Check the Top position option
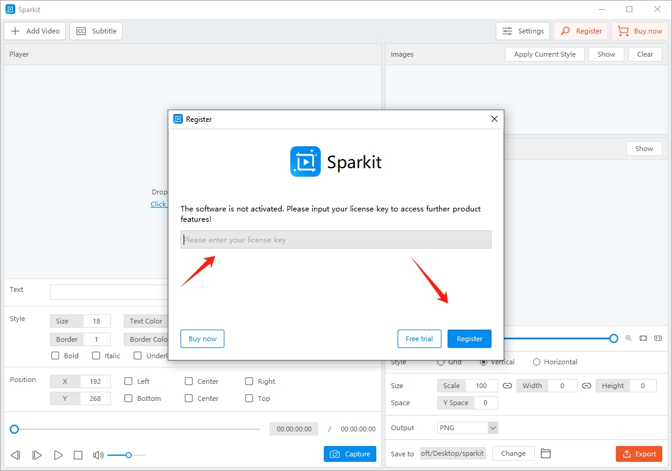Image resolution: width=672 pixels, height=471 pixels. (248, 398)
